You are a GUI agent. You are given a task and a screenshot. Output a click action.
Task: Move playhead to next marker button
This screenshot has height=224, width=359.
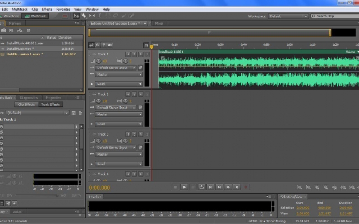[237, 187]
